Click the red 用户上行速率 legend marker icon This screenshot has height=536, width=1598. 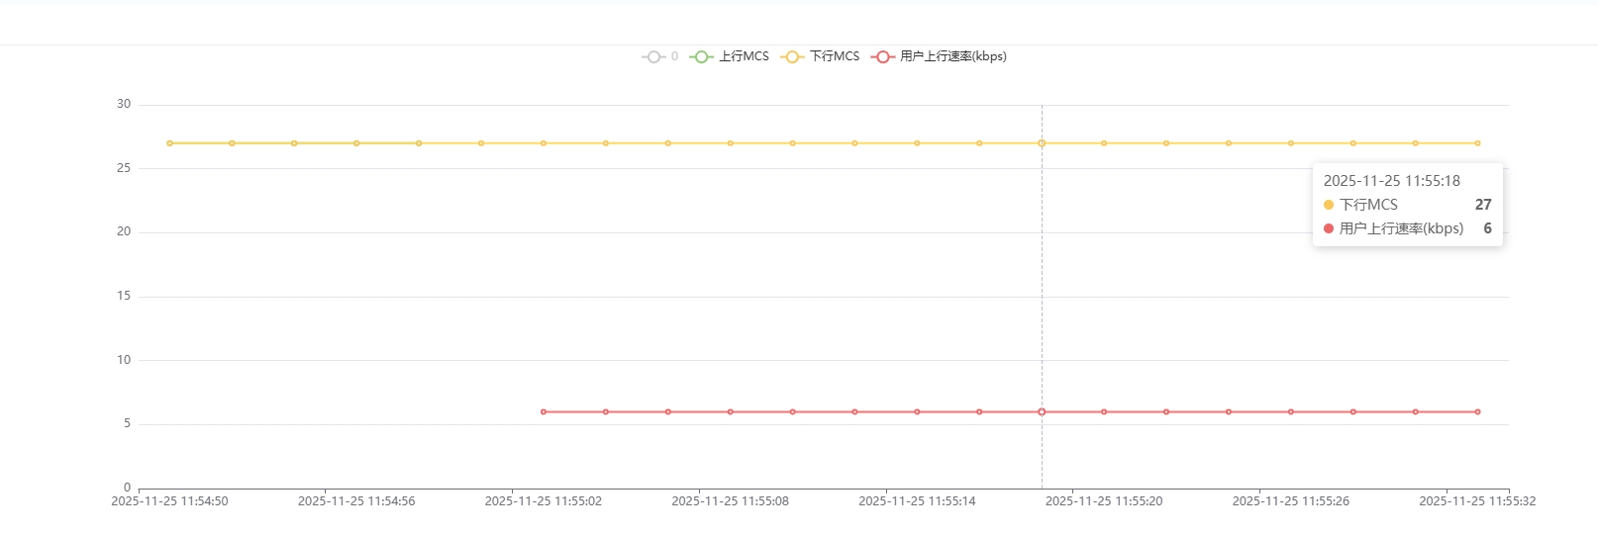tap(882, 57)
